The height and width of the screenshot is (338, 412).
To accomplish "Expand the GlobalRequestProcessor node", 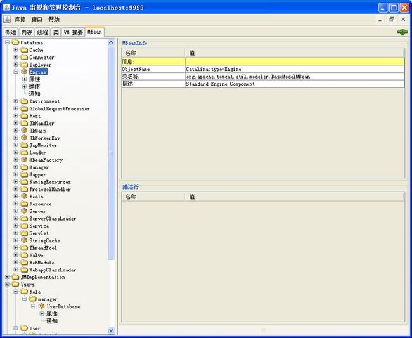I will (16, 108).
